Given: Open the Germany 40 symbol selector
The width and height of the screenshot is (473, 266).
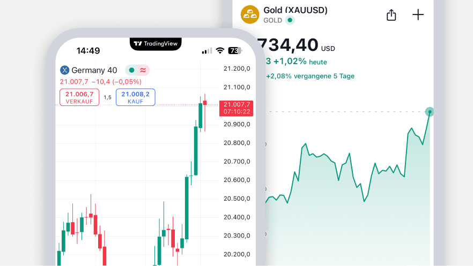Looking at the screenshot, I should pyautogui.click(x=94, y=70).
